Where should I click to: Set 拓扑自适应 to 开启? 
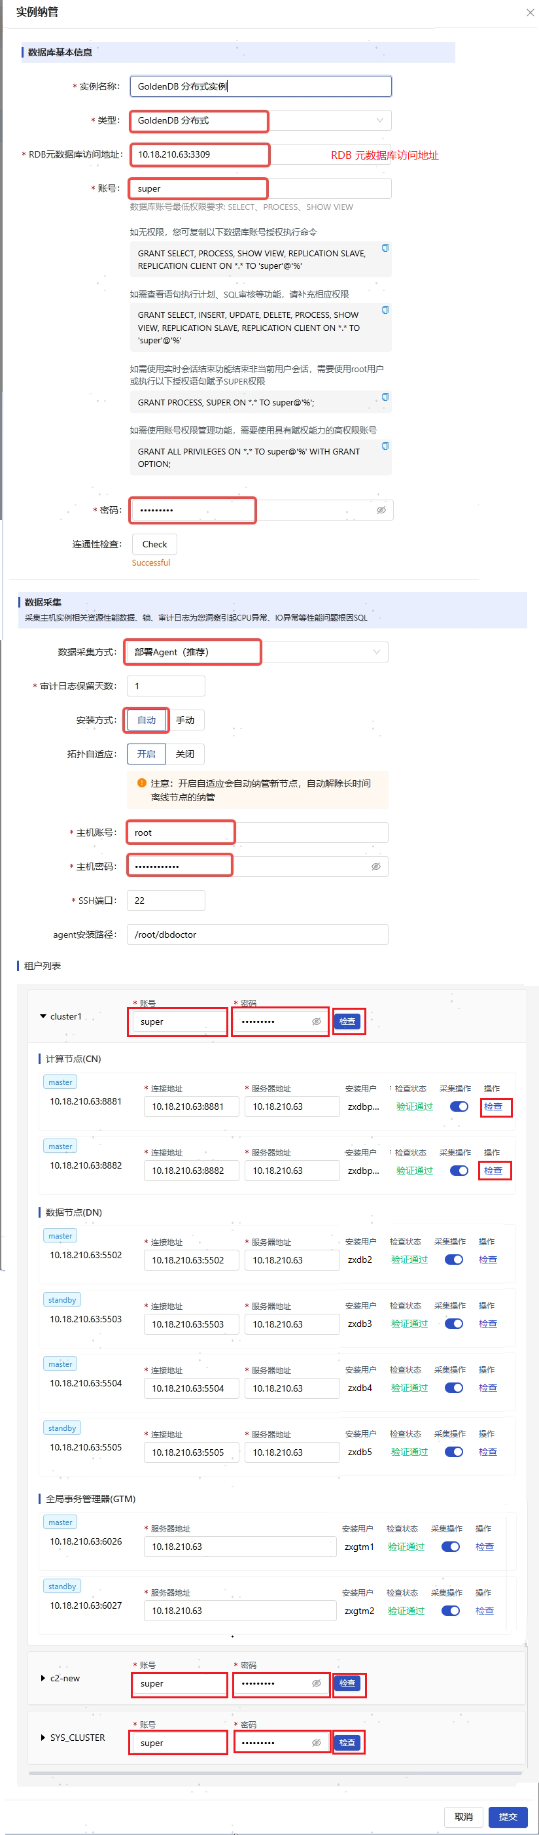[x=146, y=753]
